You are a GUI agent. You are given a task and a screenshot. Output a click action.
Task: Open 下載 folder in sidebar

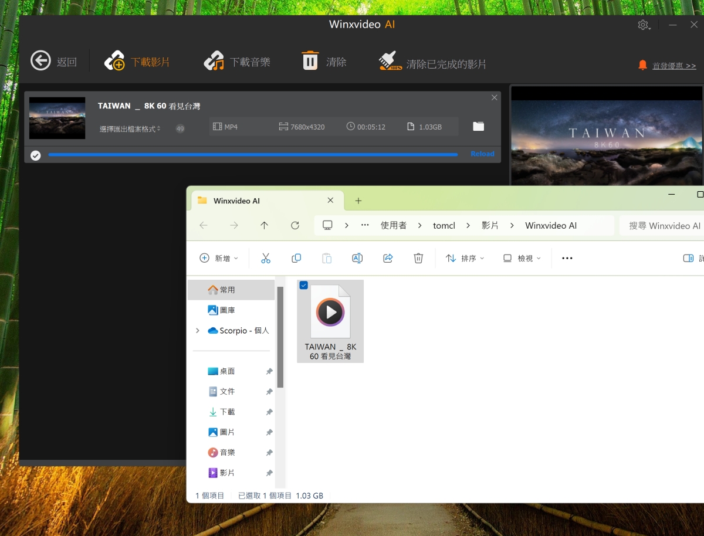point(227,412)
